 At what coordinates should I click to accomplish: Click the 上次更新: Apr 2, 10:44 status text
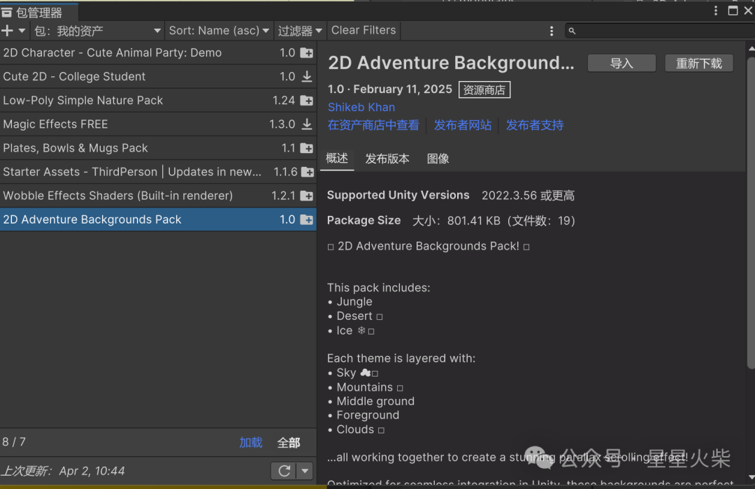[x=63, y=471]
